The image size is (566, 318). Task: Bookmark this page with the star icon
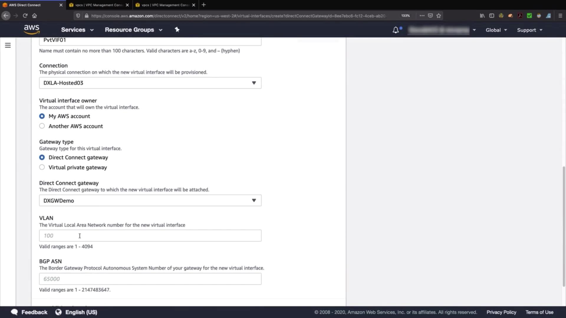[439, 16]
